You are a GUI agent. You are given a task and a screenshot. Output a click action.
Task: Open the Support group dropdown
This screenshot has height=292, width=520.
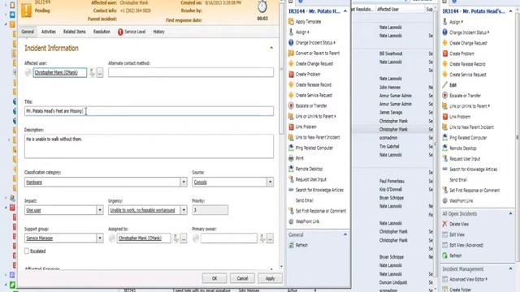(x=99, y=238)
